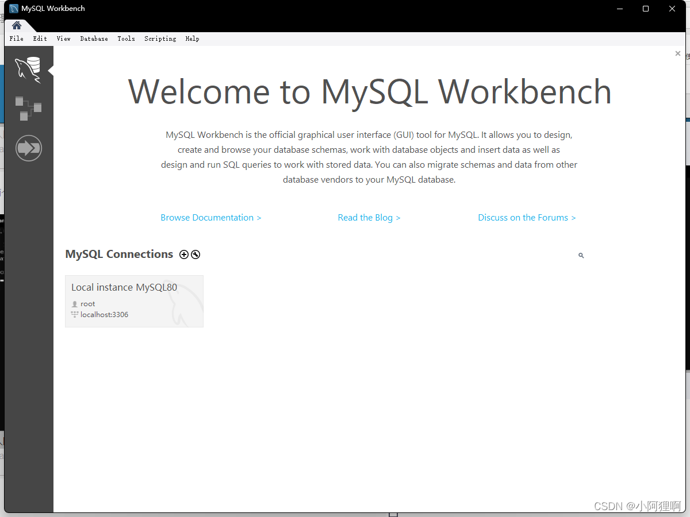Close the MySQL Workbench window
This screenshot has width=690, height=517.
[672, 9]
